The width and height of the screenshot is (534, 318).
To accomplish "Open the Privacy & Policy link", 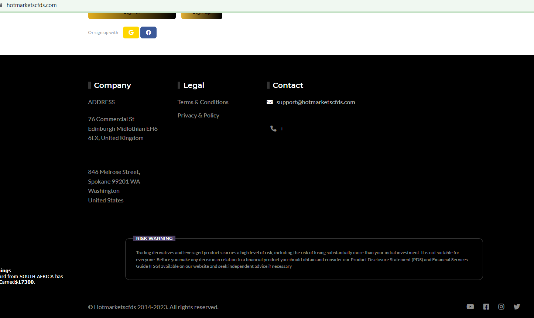I will [x=198, y=115].
